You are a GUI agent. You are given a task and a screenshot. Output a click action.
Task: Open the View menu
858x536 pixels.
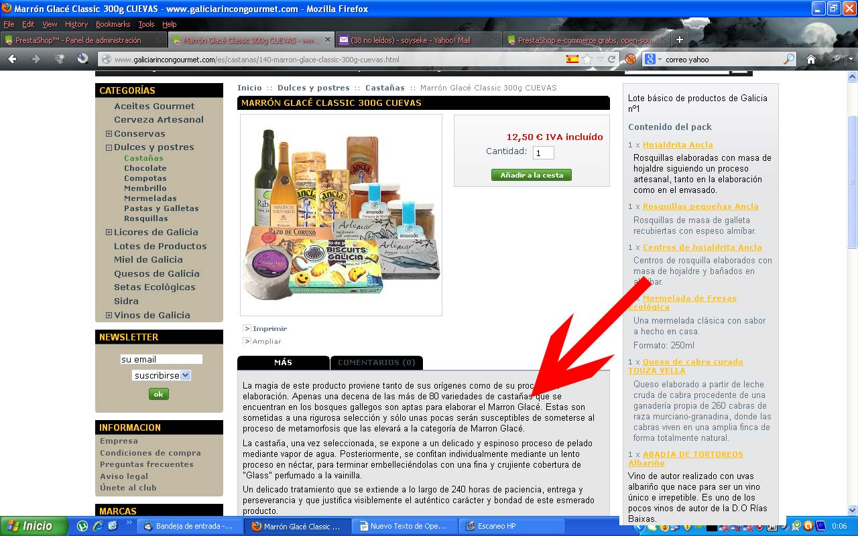point(50,24)
